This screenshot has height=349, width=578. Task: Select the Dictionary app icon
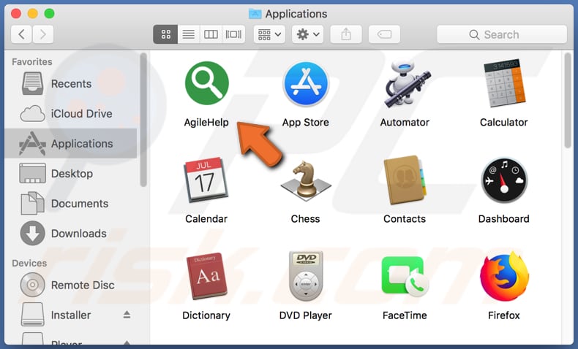(x=207, y=276)
